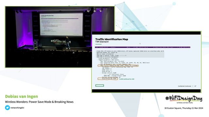
Task: Click the slide subtitle TIM Element
Action: 102,42
